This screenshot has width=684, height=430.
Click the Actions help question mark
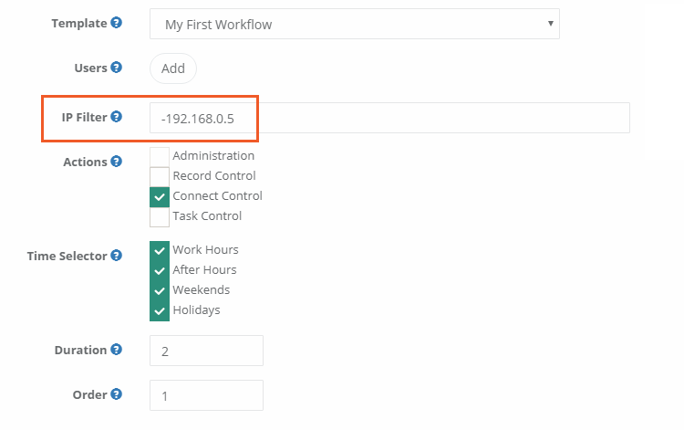(x=116, y=162)
